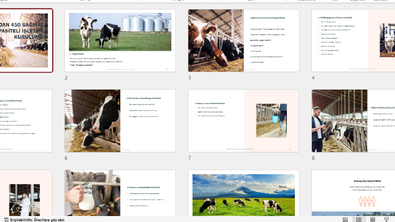Select slide 9 with veterinarian in white coat
Screen dimensions: 395x222
[26, 193]
